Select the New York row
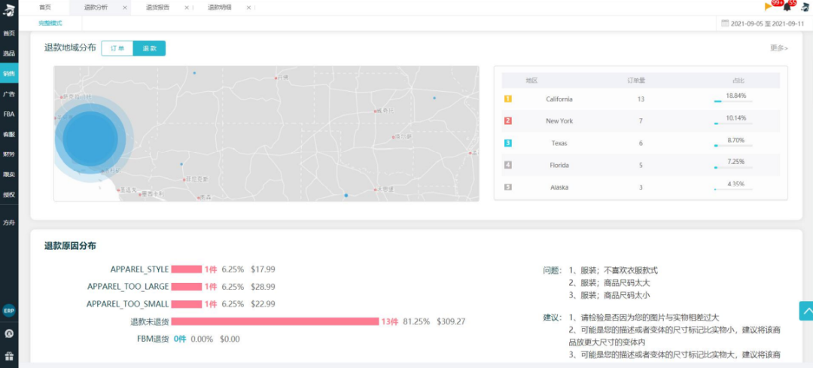Viewport: 813px width, 368px height. point(641,120)
